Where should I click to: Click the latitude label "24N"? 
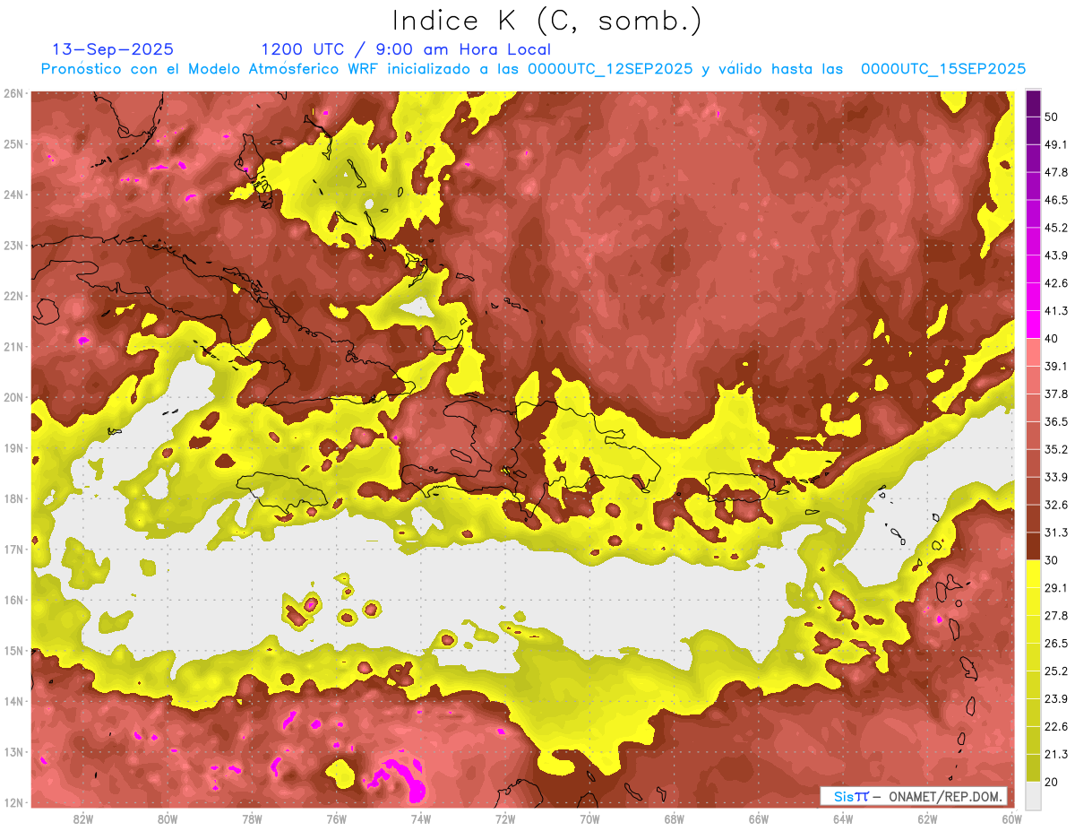(13, 195)
